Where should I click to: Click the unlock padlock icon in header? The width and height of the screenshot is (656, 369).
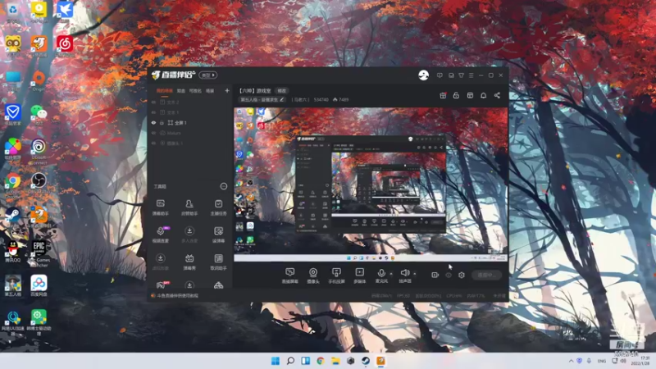point(456,95)
